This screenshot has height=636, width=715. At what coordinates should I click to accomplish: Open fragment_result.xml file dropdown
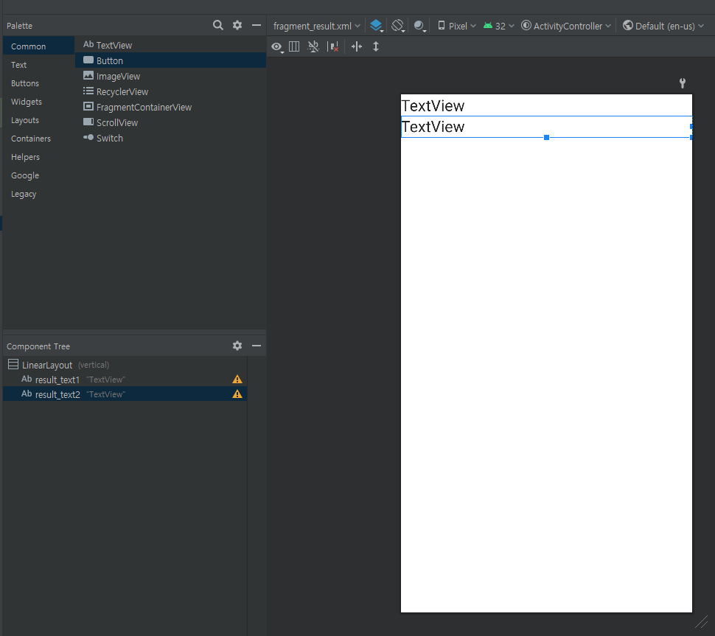tap(316, 26)
